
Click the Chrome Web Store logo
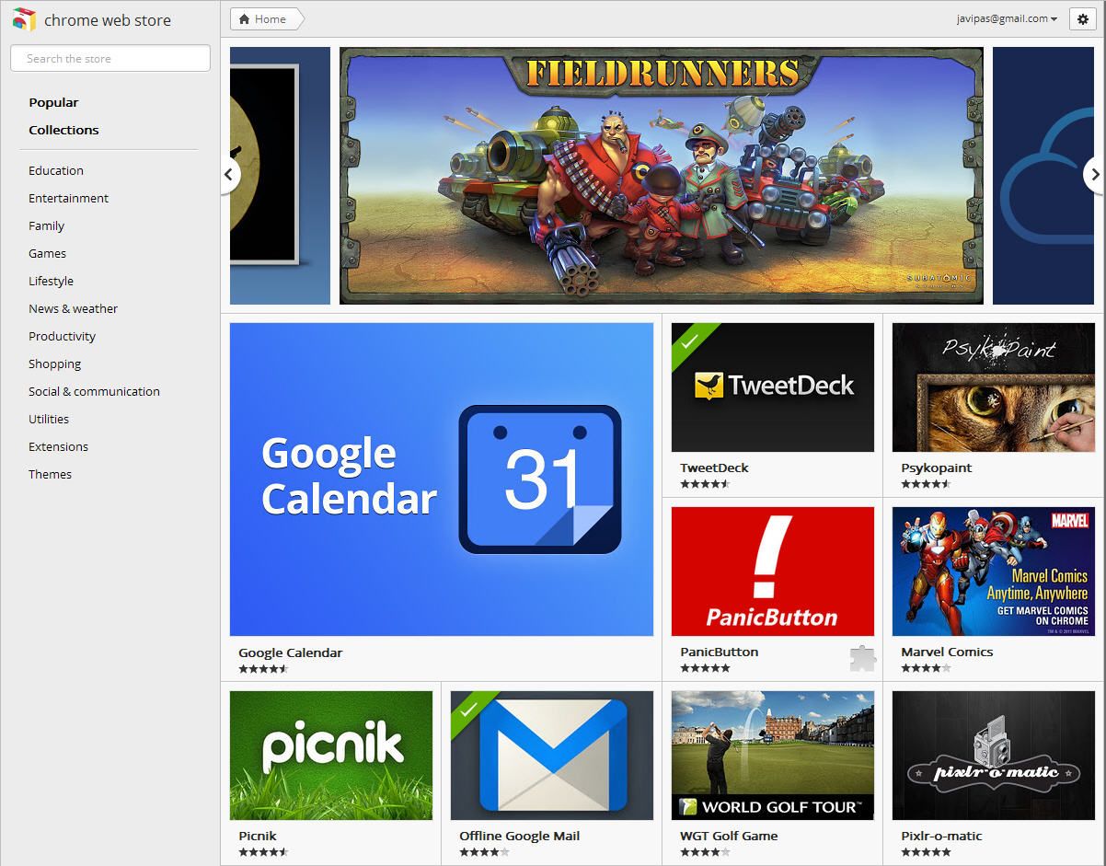[24, 20]
